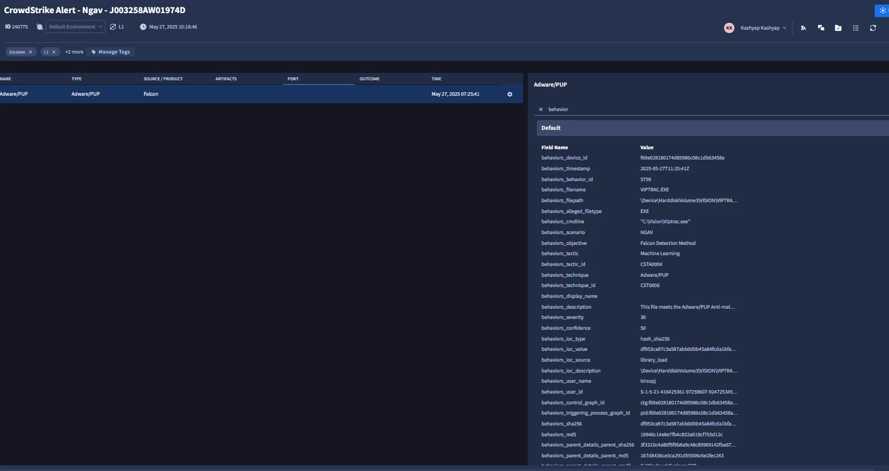Click the translate language icon
The image size is (889, 471).
[803, 28]
